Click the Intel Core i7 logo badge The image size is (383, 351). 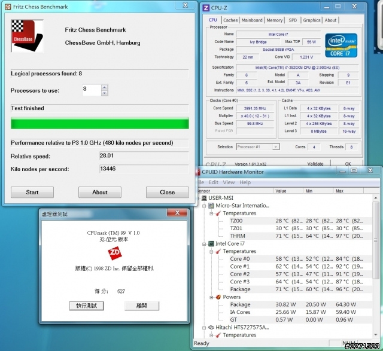tap(341, 45)
